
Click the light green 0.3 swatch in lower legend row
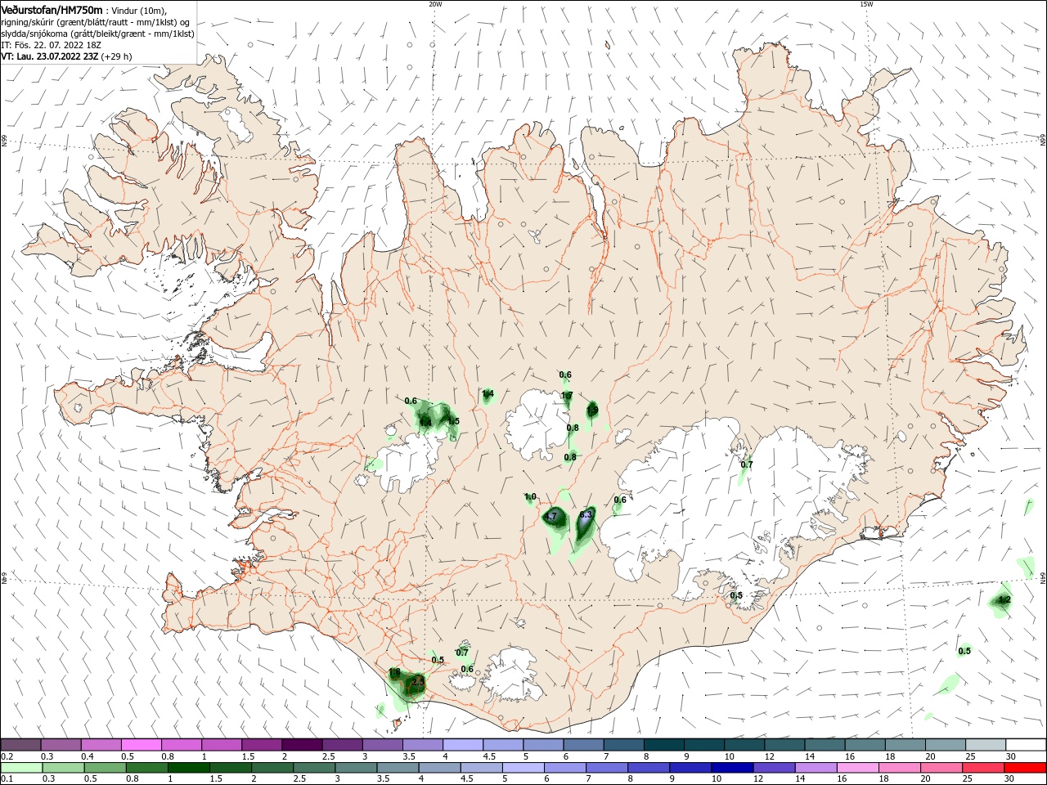[x=62, y=768]
